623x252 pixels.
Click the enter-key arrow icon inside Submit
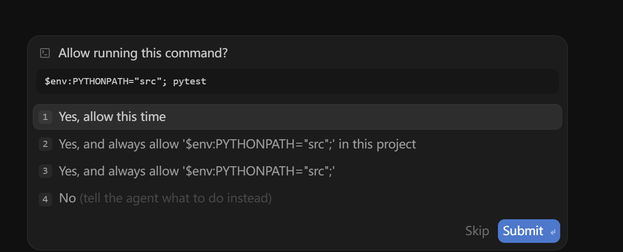(552, 232)
